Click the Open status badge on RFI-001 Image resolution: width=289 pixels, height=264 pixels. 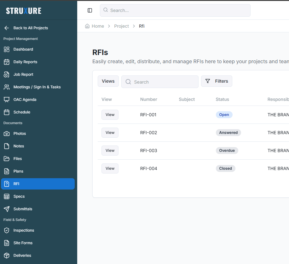[224, 114]
